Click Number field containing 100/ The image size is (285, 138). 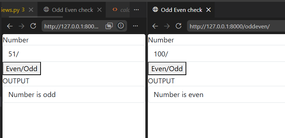pos(216,53)
